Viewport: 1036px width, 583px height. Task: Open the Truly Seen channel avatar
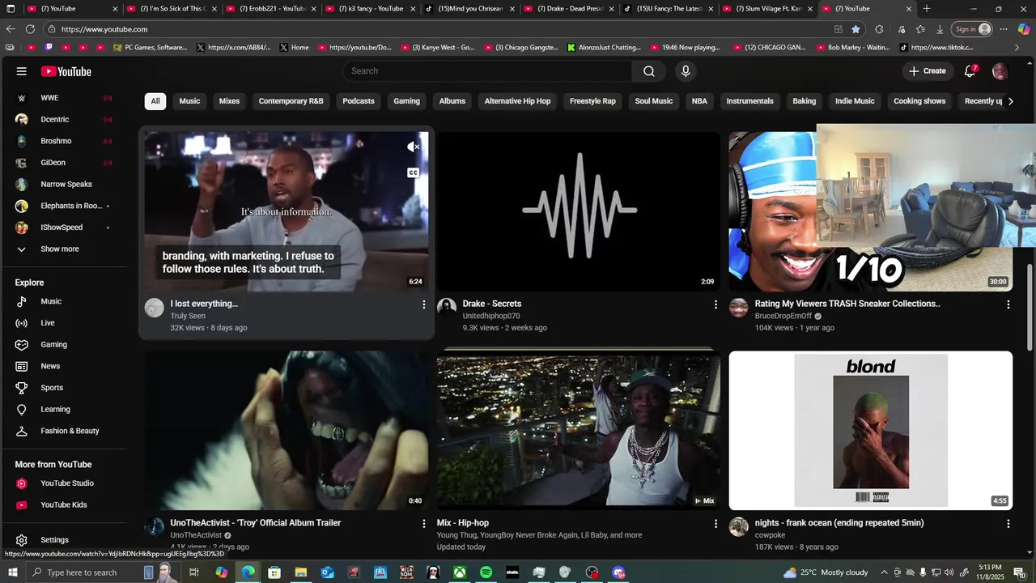pos(154,308)
